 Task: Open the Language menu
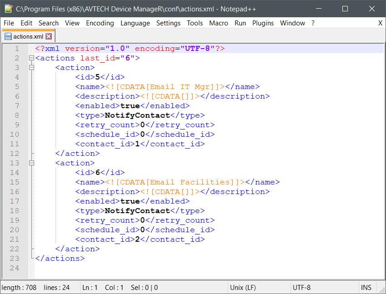click(135, 23)
